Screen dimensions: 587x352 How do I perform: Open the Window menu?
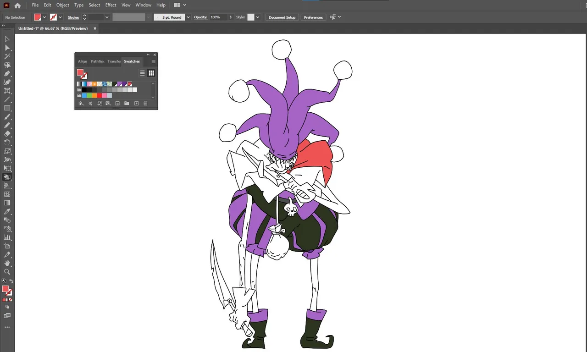pos(144,5)
